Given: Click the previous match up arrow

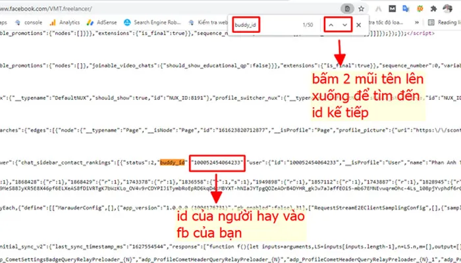Looking at the screenshot, I should tap(331, 25).
